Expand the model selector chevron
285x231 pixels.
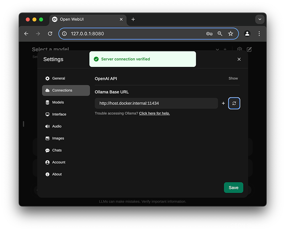217,50
